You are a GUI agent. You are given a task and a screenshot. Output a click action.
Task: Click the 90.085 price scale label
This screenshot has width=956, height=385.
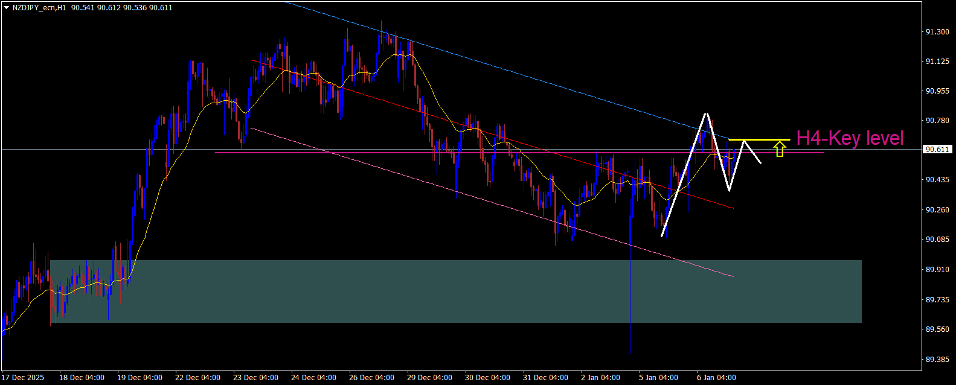coord(937,240)
